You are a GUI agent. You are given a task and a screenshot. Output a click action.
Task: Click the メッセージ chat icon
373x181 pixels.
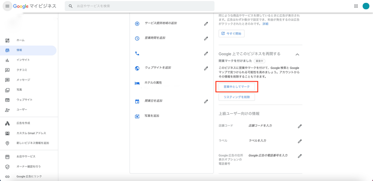click(7, 80)
